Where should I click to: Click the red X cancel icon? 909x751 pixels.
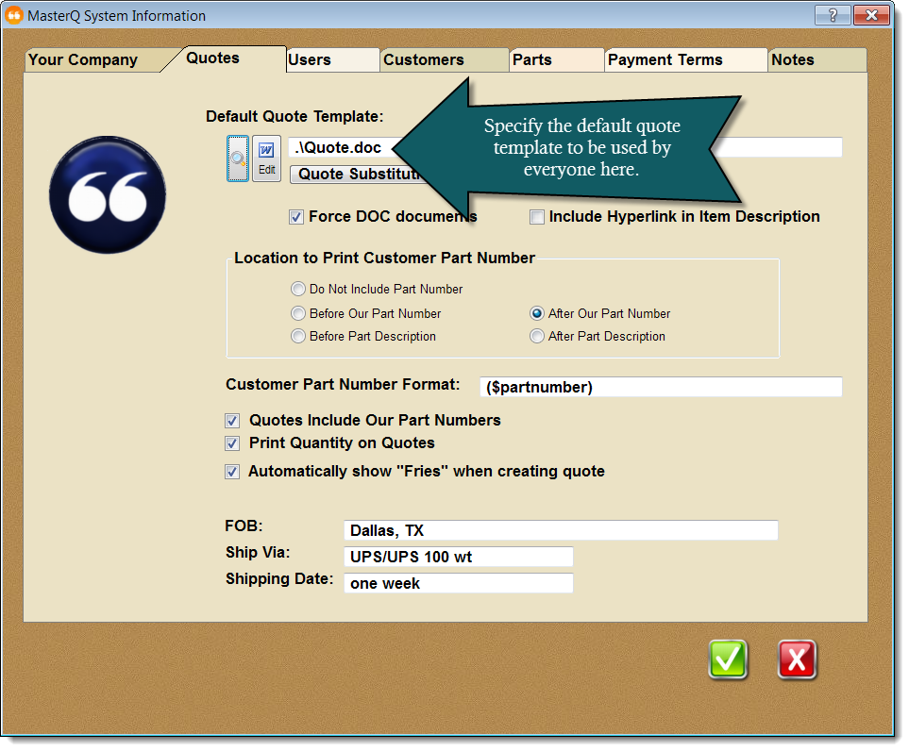click(798, 659)
